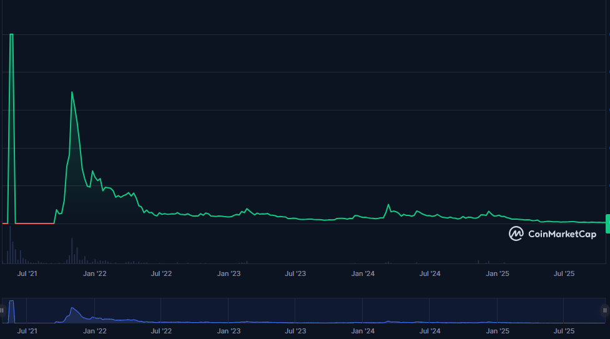
Task: Click the CoinMarketCap watermark text
Action: click(562, 234)
